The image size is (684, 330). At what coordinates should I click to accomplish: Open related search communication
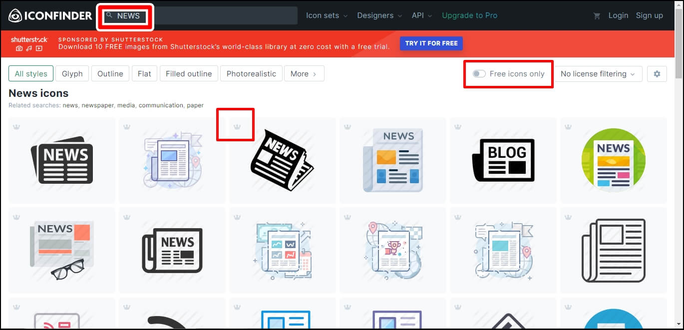[x=161, y=105]
